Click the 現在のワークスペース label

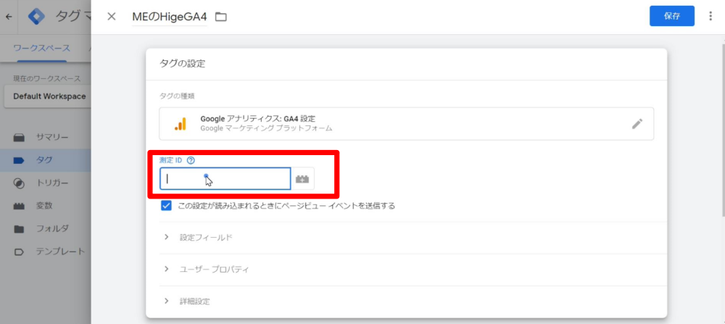point(46,78)
